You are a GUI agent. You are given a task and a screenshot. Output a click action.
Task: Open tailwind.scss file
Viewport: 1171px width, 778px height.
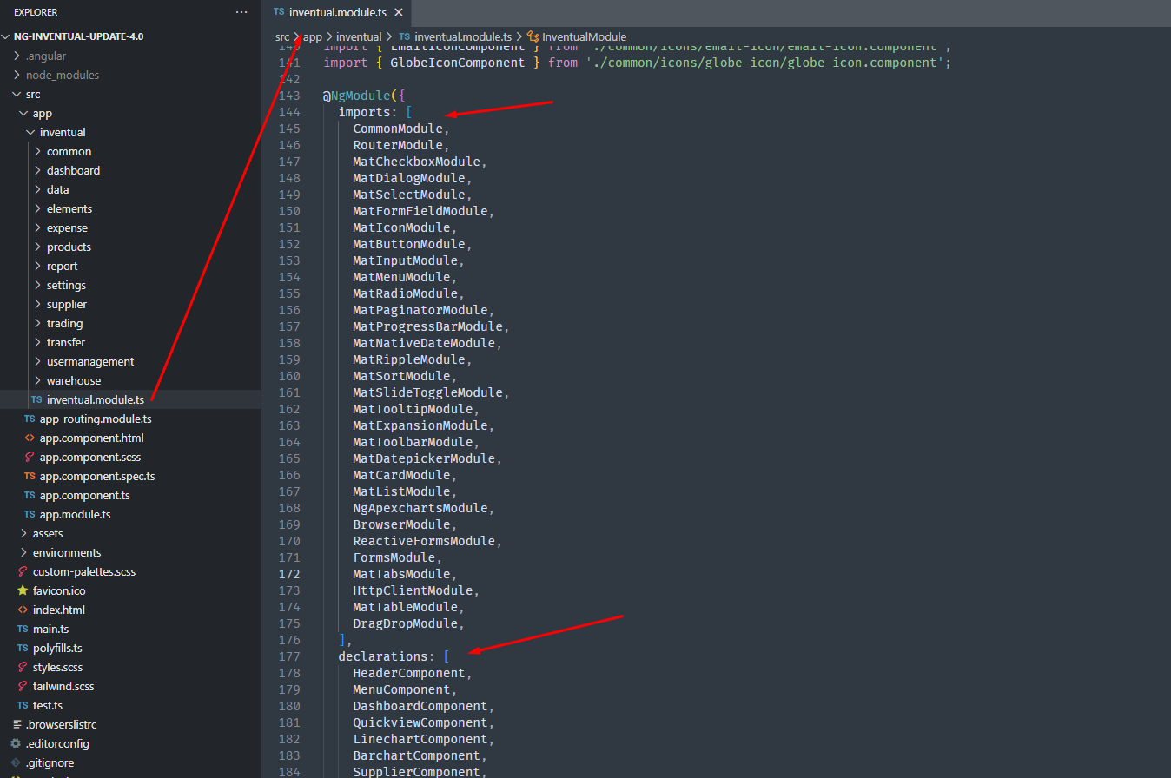[x=130, y=686]
